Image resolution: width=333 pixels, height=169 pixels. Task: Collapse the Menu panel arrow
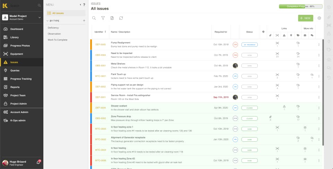click(80, 4)
